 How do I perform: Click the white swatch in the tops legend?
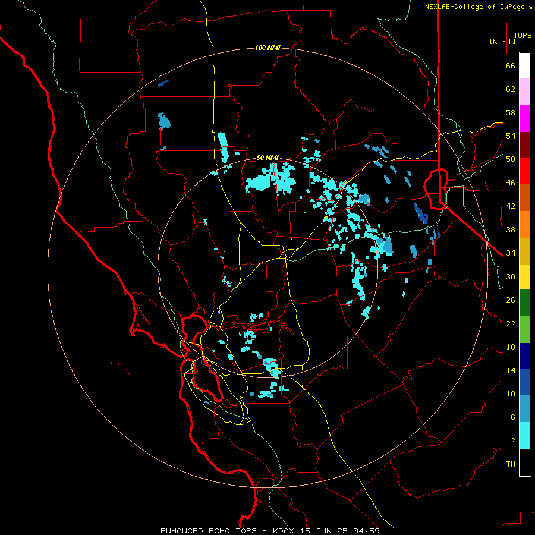tap(525, 65)
